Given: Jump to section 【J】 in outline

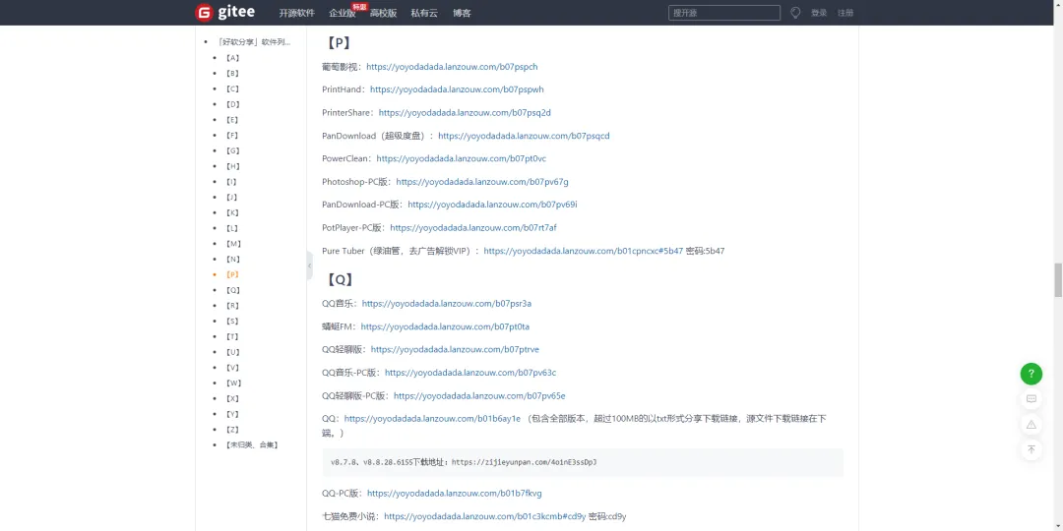Looking at the screenshot, I should [x=232, y=197].
